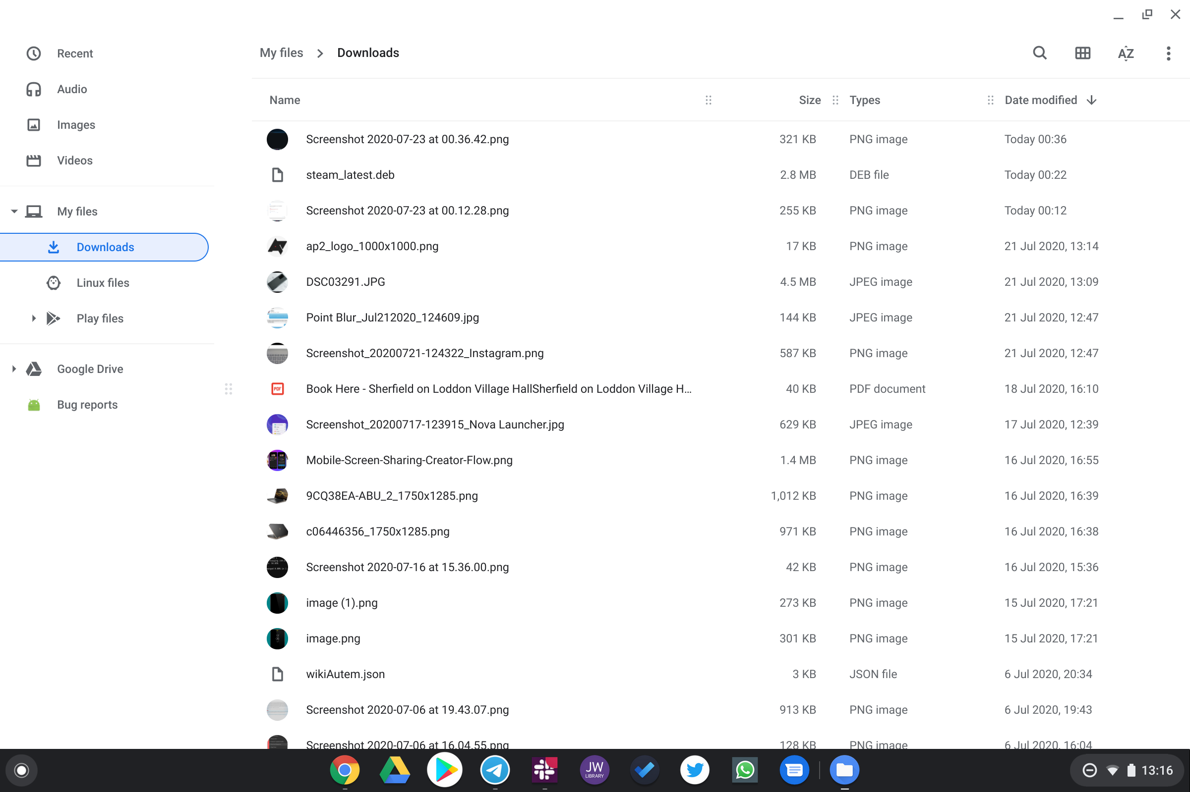The height and width of the screenshot is (792, 1190).
Task: Expand the Play files tree
Action: click(x=33, y=318)
